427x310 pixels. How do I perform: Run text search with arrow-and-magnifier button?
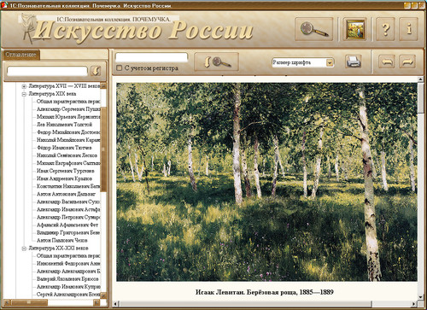click(217, 61)
